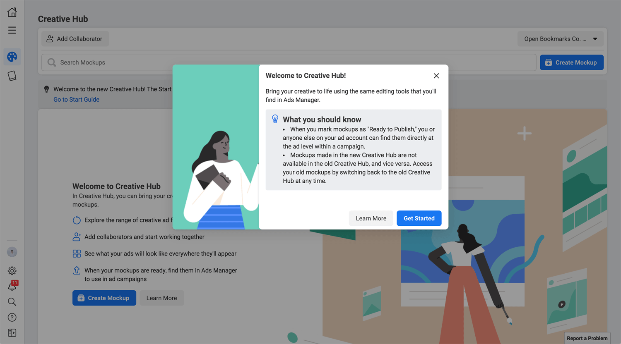Viewport: 621px width, 344px height.
Task: Expand the hamburger menu in the sidebar
Action: click(12, 30)
